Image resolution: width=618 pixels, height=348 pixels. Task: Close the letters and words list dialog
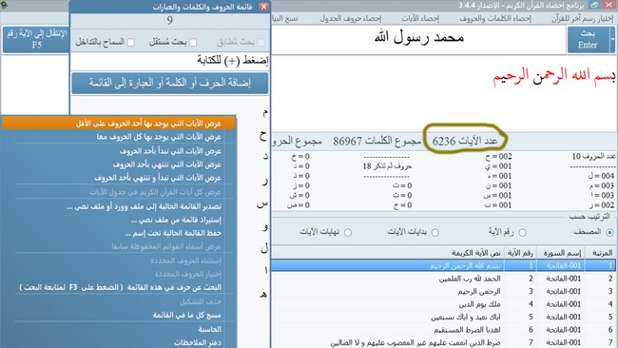263,7
